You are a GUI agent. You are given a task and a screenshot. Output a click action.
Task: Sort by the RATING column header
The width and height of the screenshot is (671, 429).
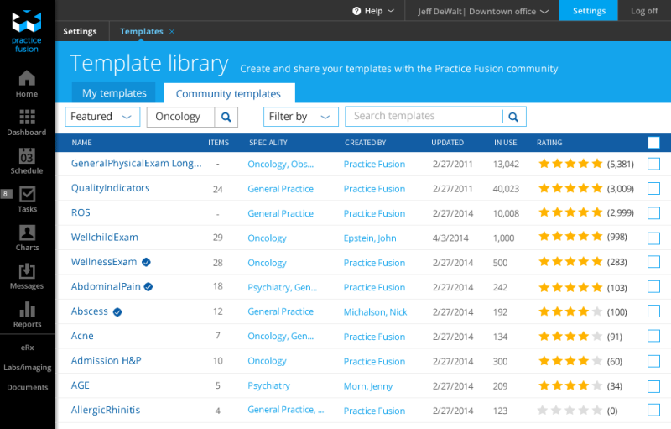click(549, 143)
